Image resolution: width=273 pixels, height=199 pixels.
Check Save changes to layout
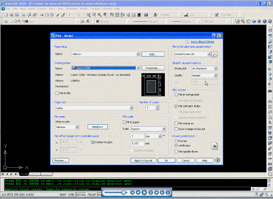coord(176,129)
